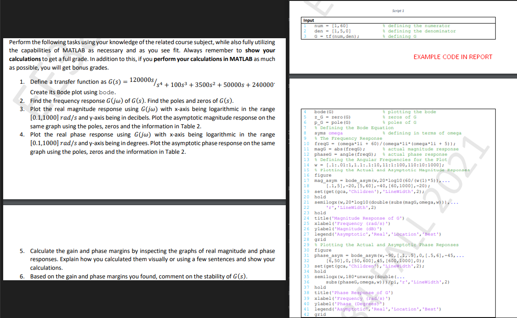Click the comment "% Defining the Bode Equation"
Image resolution: width=517 pixels, height=318 pixels.
(x=354, y=128)
